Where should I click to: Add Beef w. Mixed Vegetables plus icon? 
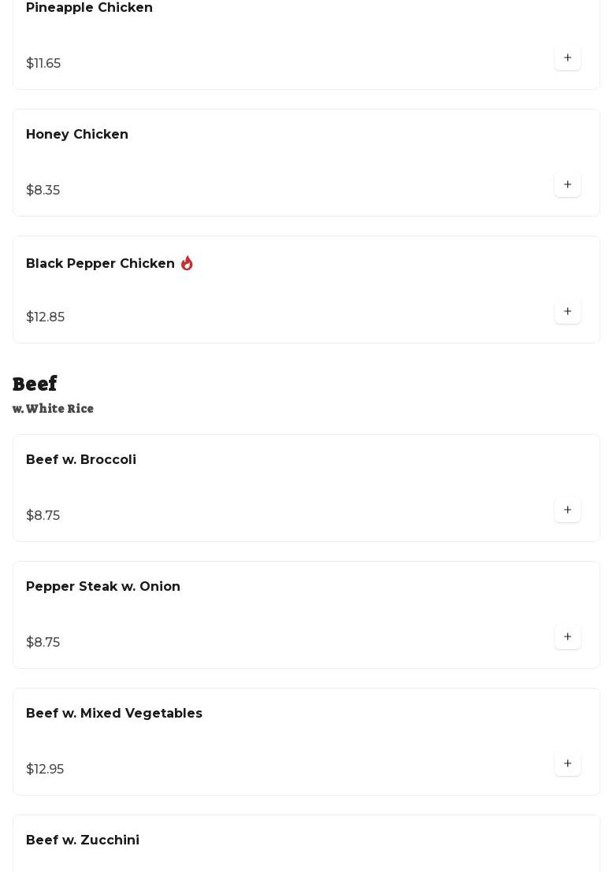(567, 763)
